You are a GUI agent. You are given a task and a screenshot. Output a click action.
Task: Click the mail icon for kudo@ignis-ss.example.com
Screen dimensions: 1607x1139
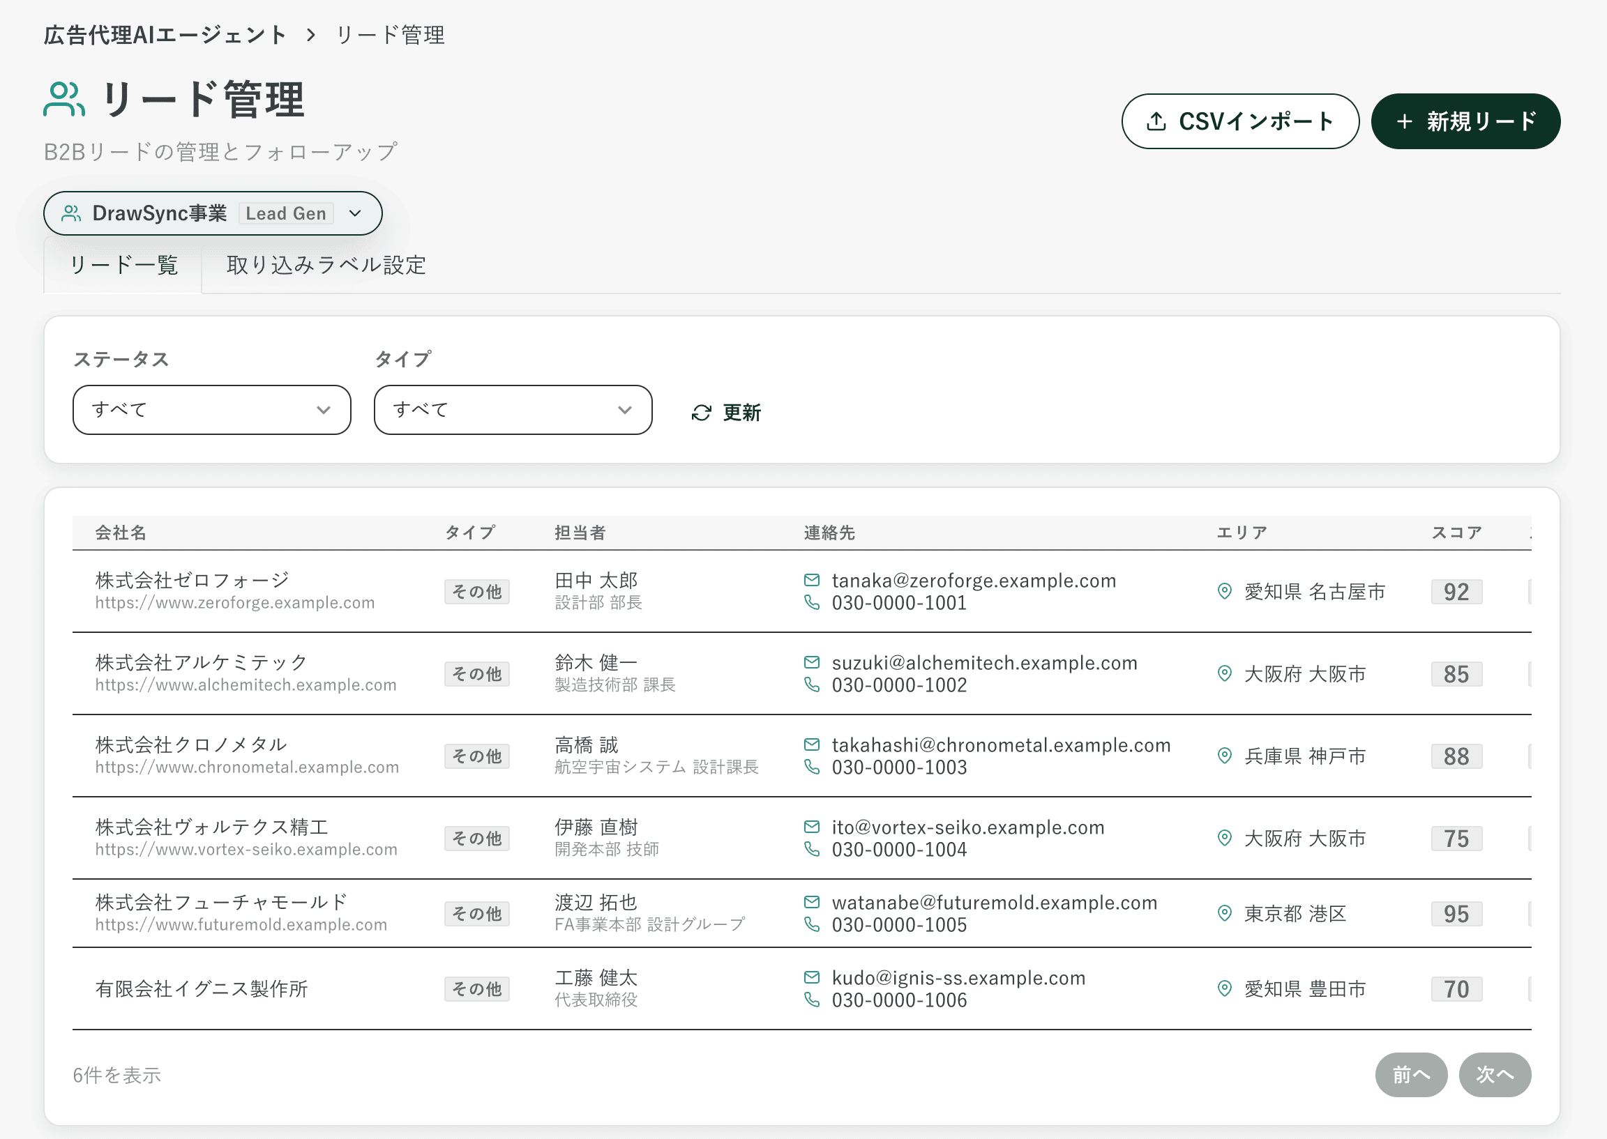coord(811,977)
